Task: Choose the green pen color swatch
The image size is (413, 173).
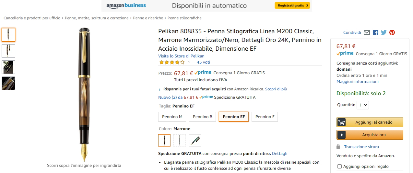Action: pyautogui.click(x=195, y=140)
